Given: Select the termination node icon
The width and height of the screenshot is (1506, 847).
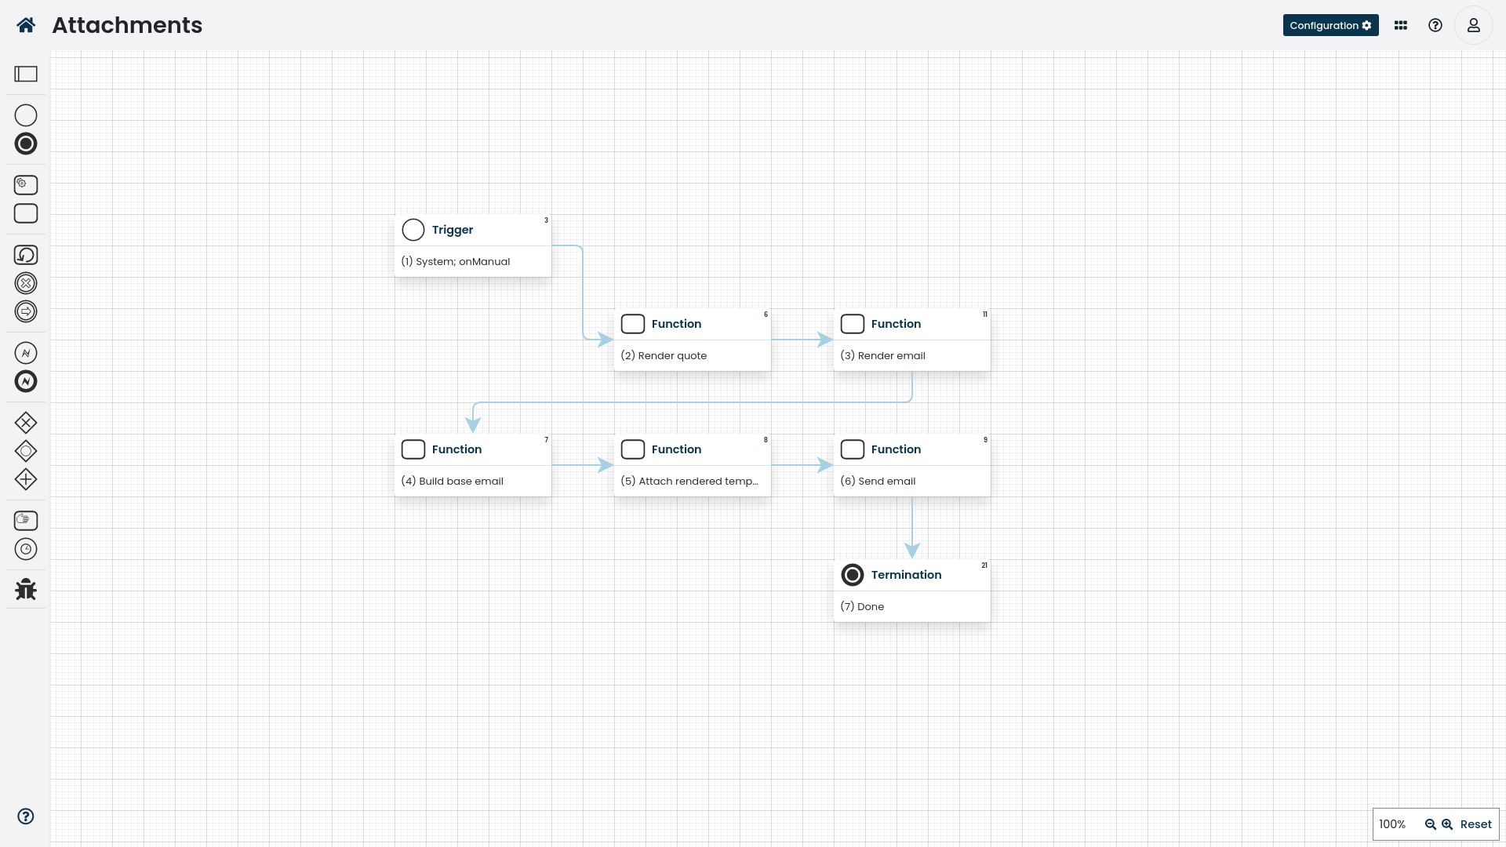Looking at the screenshot, I should [853, 574].
